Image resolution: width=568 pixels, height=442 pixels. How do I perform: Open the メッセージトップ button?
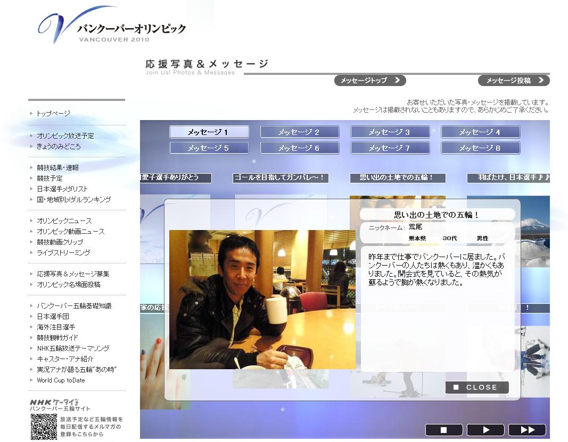pos(370,80)
